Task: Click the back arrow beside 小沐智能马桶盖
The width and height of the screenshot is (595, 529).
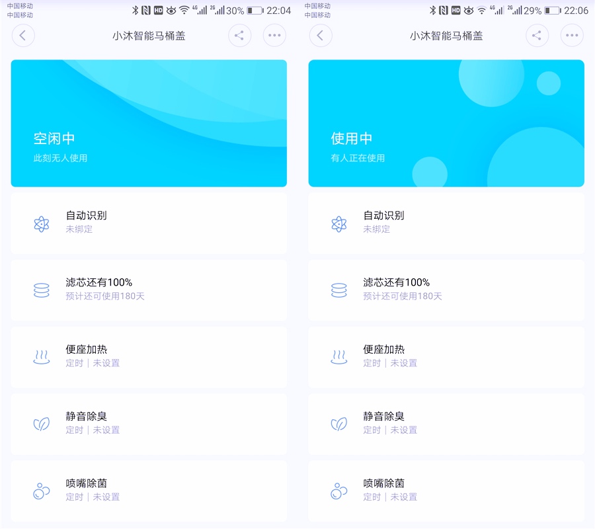Action: click(x=23, y=36)
